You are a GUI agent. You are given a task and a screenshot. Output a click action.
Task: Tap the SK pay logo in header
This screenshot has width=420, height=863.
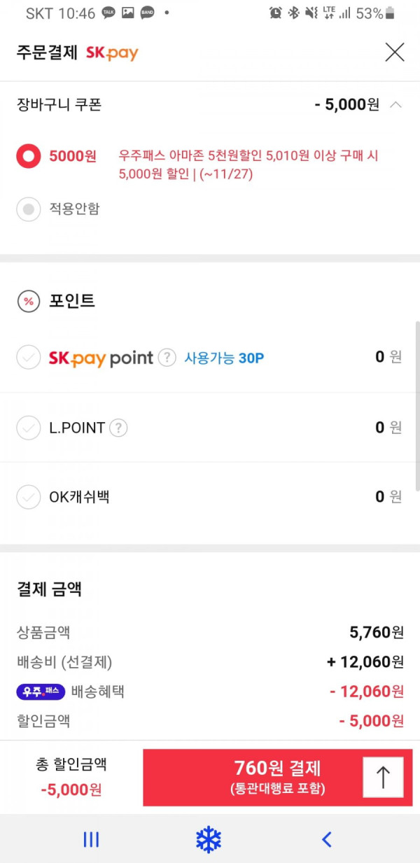click(112, 52)
